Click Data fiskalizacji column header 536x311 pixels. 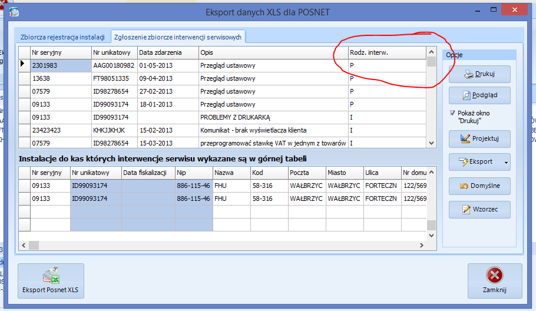click(x=148, y=173)
